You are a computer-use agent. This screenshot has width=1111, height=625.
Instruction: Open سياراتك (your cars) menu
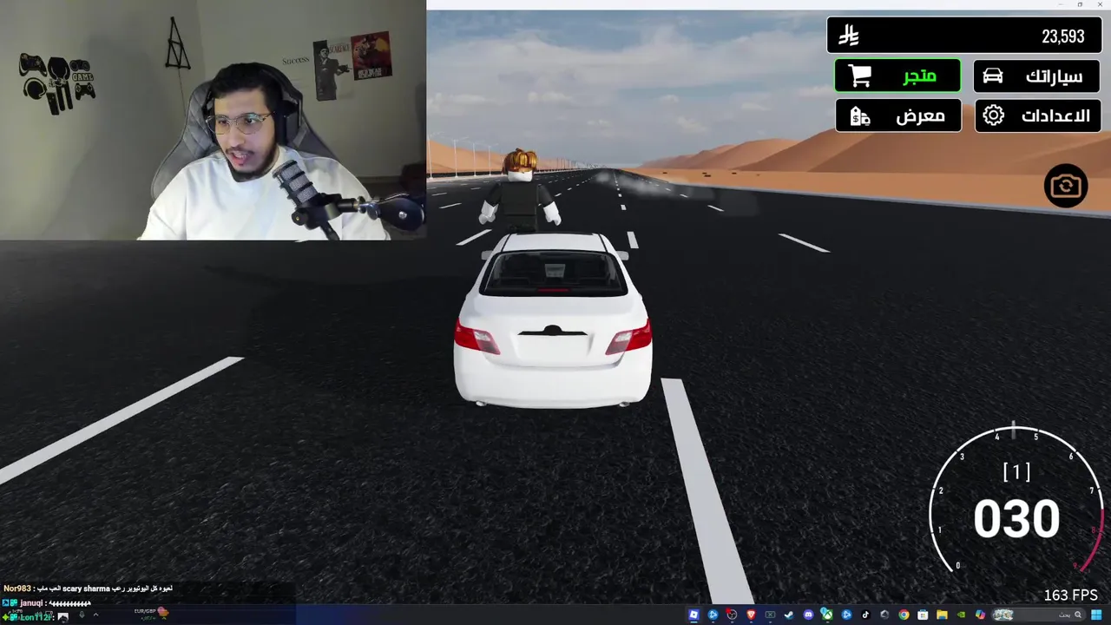point(1037,76)
